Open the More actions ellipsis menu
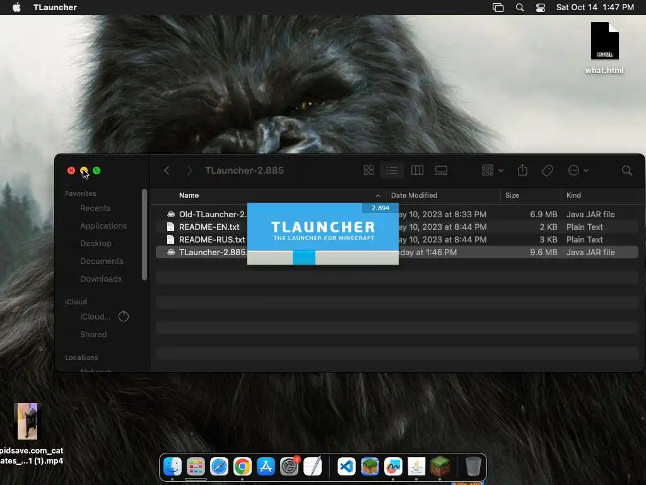This screenshot has width=646, height=485. 578,171
